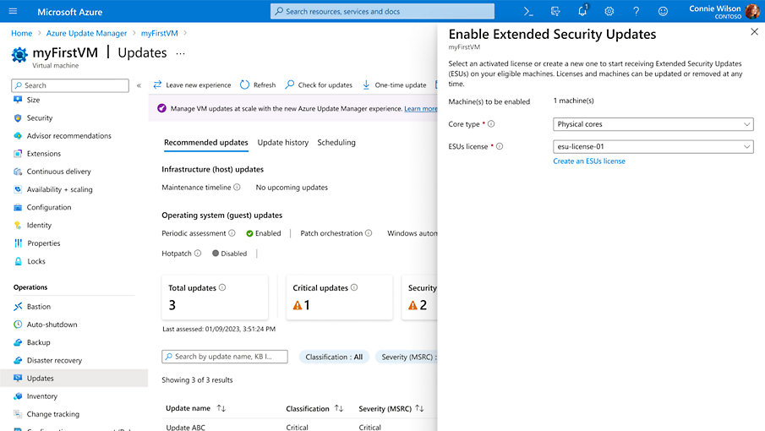Expand the Core type dropdown
The height and width of the screenshot is (431, 765).
point(652,124)
